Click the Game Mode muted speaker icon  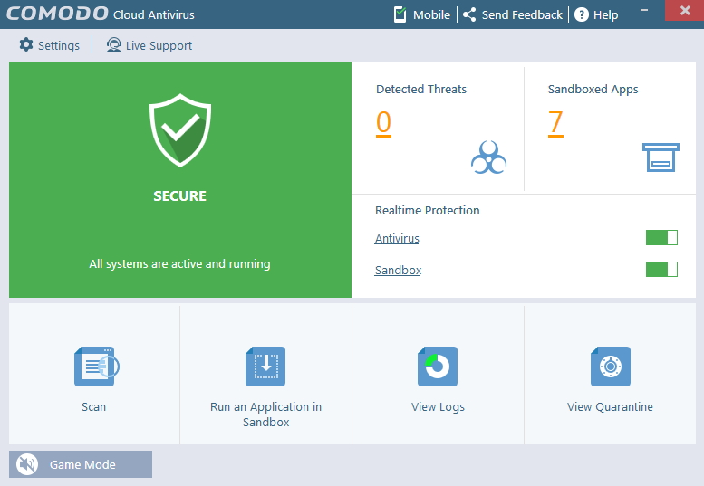(x=27, y=464)
